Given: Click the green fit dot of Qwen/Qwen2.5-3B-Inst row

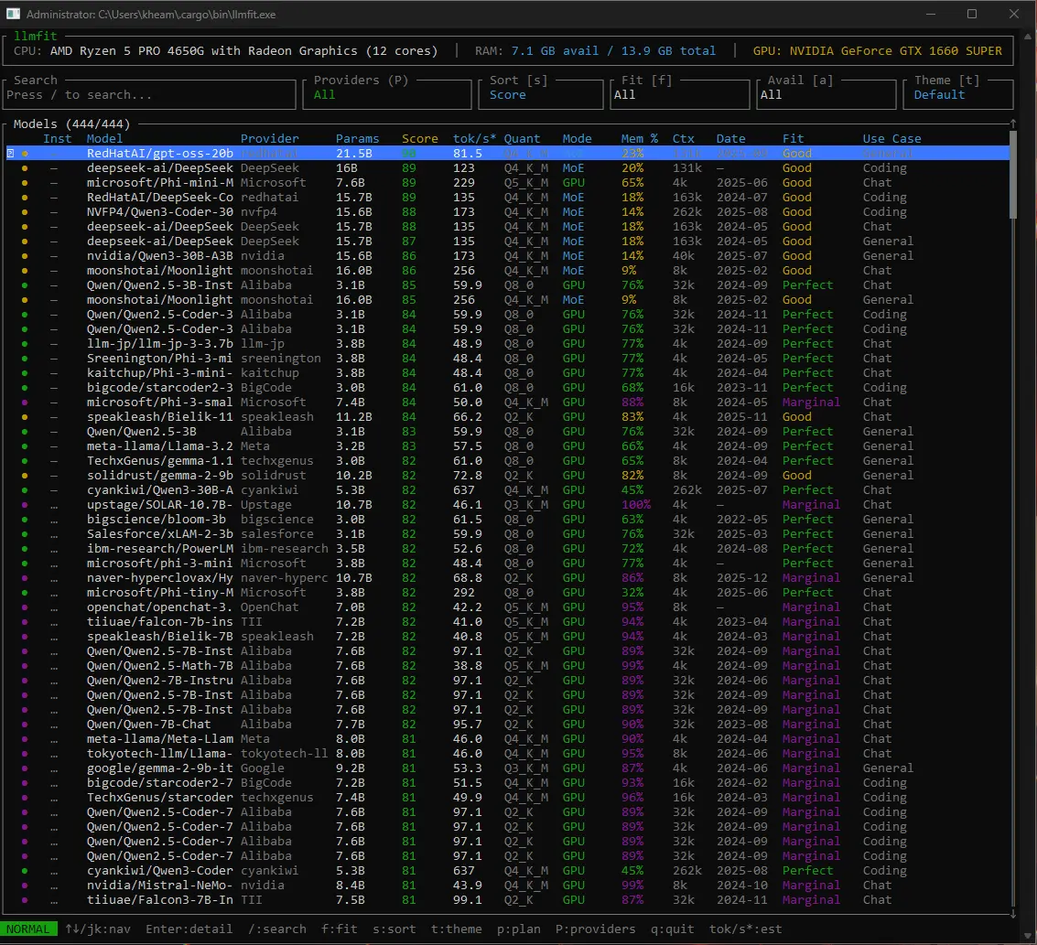Looking at the screenshot, I should coord(25,285).
